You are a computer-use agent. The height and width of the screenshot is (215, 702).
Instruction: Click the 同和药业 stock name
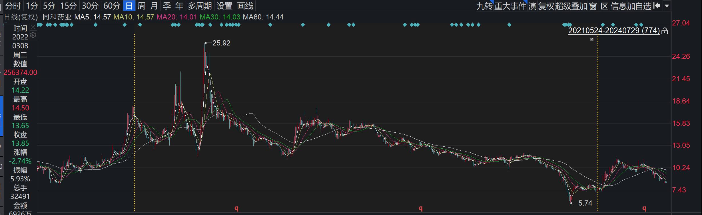pyautogui.click(x=57, y=17)
